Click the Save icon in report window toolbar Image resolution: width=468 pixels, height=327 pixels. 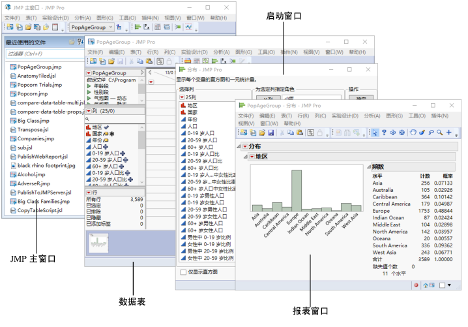click(271, 132)
